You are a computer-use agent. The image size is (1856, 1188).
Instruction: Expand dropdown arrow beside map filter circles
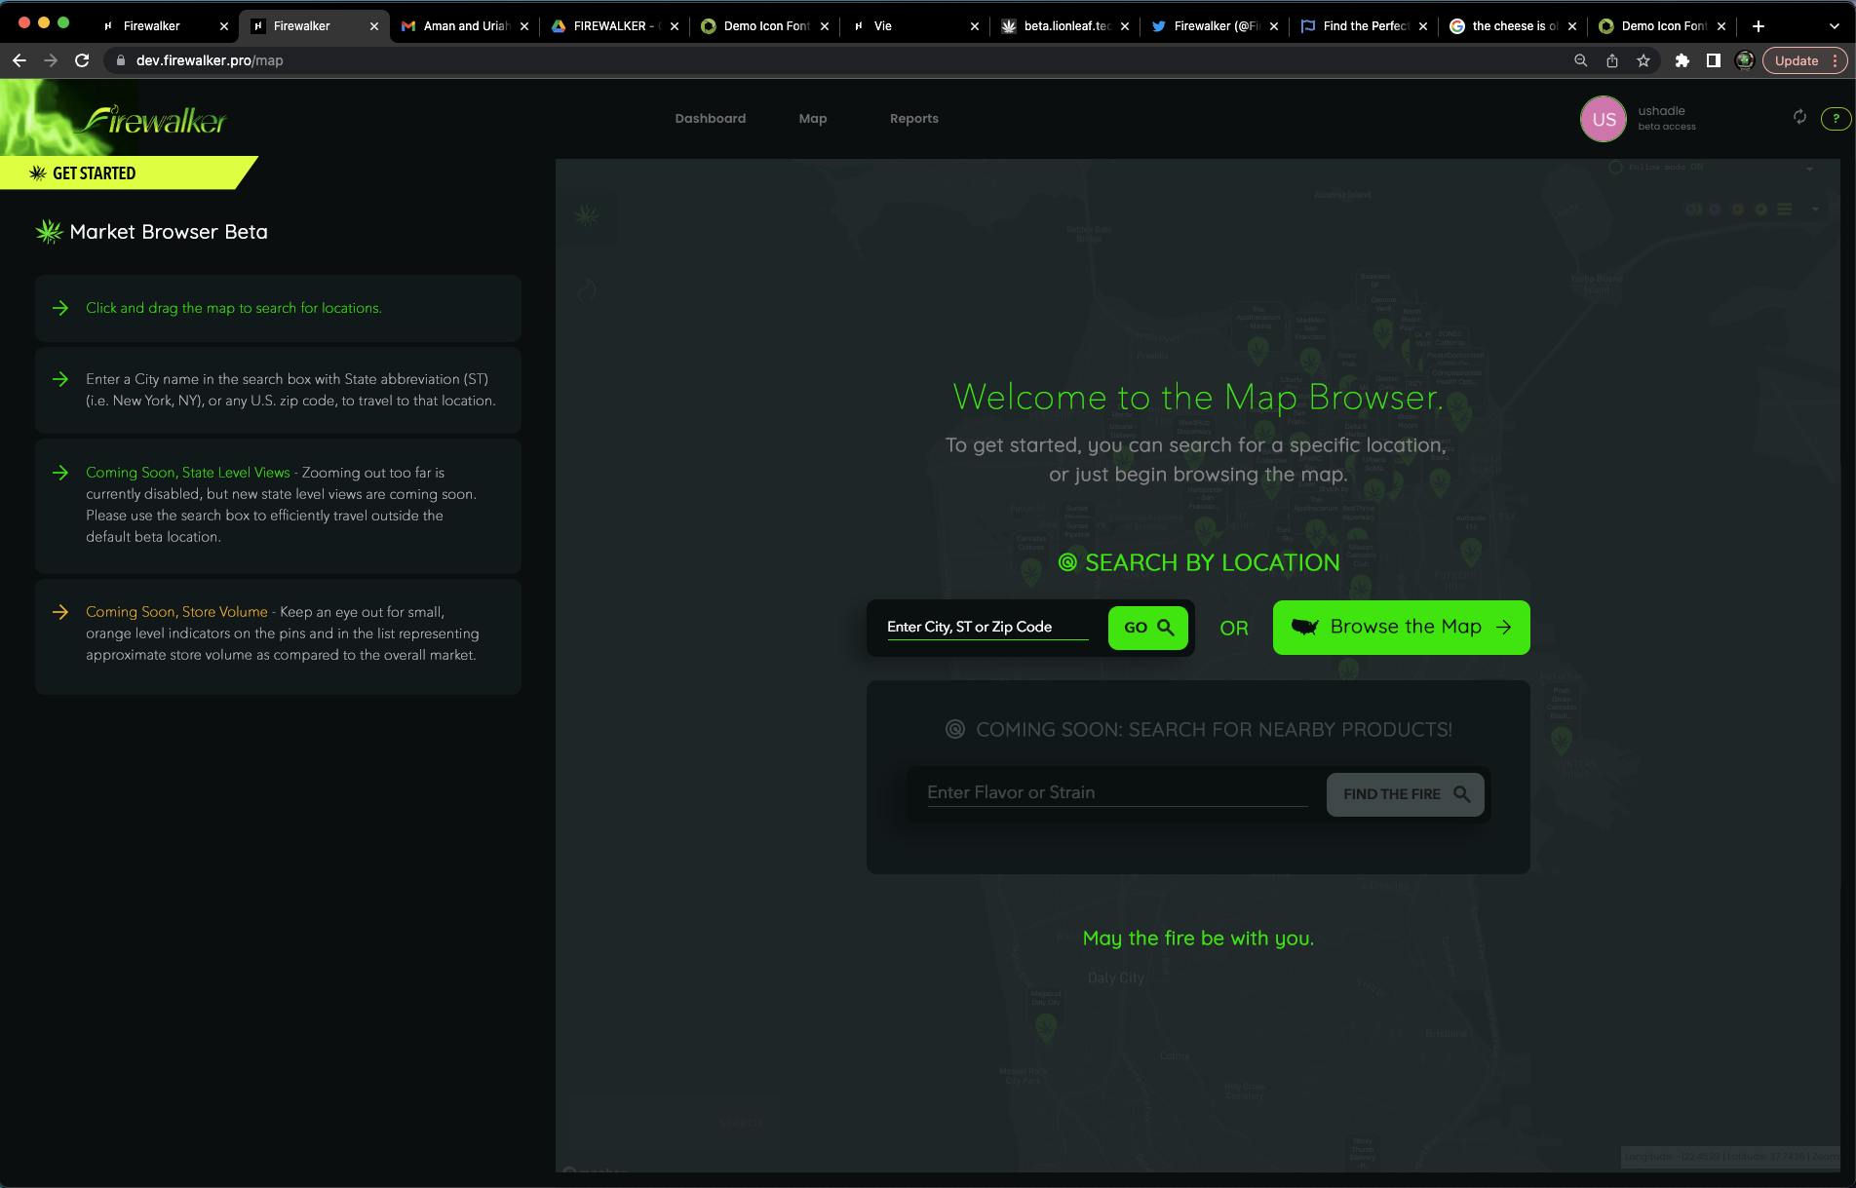click(x=1814, y=210)
